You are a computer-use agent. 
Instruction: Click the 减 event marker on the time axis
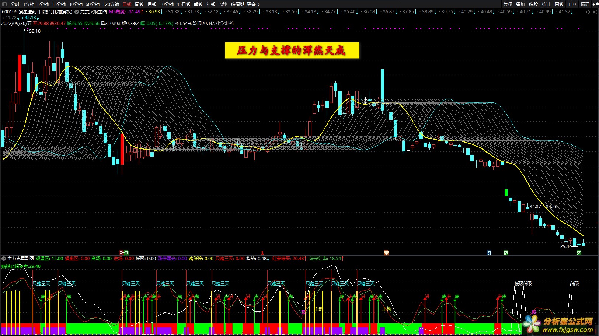(x=579, y=253)
